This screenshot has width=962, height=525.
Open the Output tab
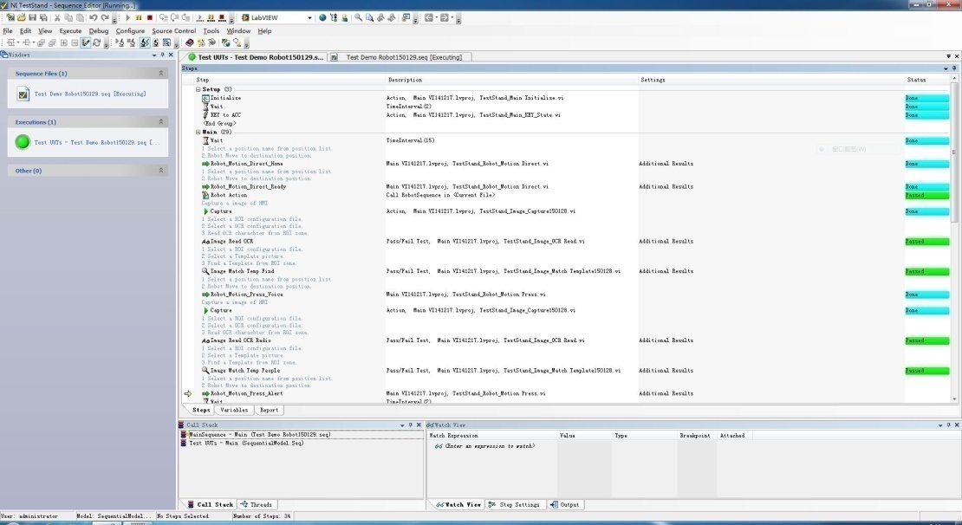(564, 505)
